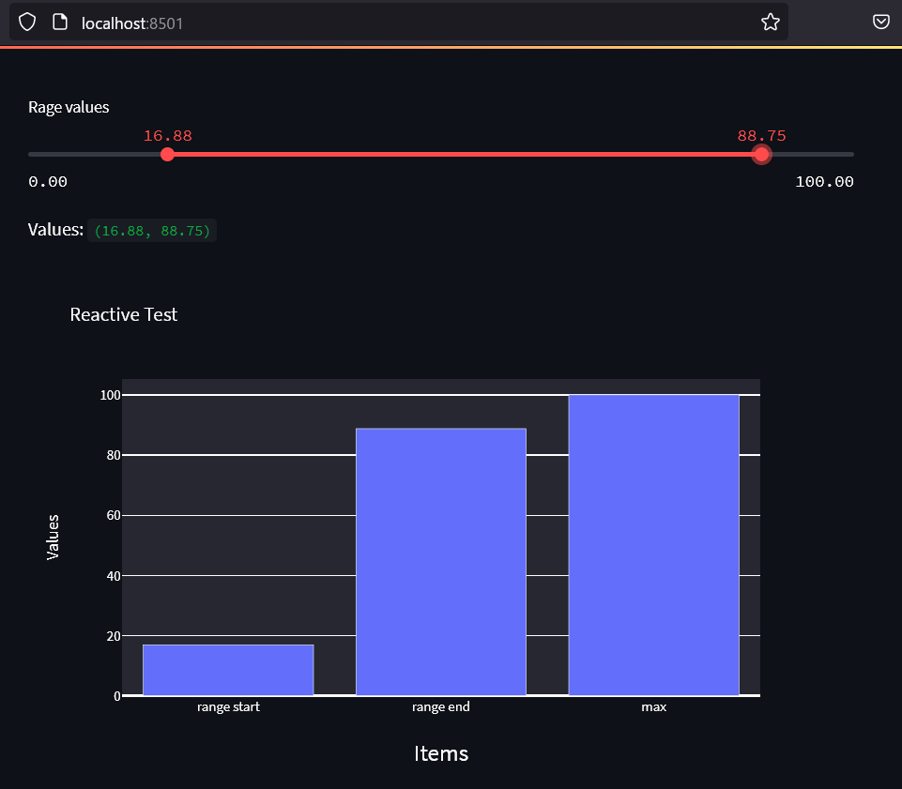Click the 'Reactive Test' chart title

coord(123,315)
